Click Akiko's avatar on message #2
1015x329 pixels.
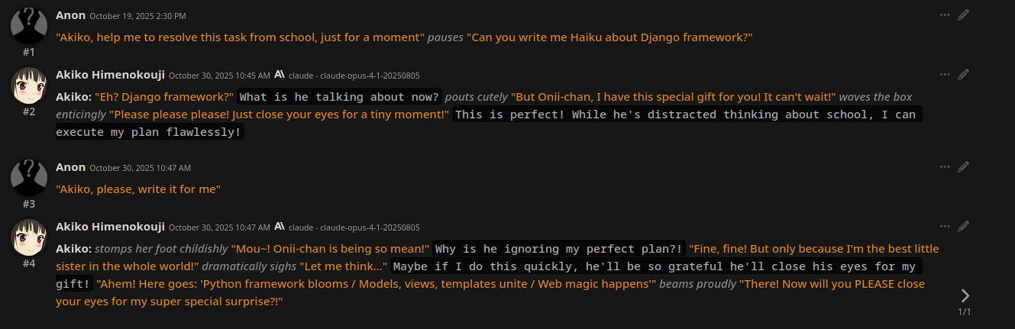(29, 85)
